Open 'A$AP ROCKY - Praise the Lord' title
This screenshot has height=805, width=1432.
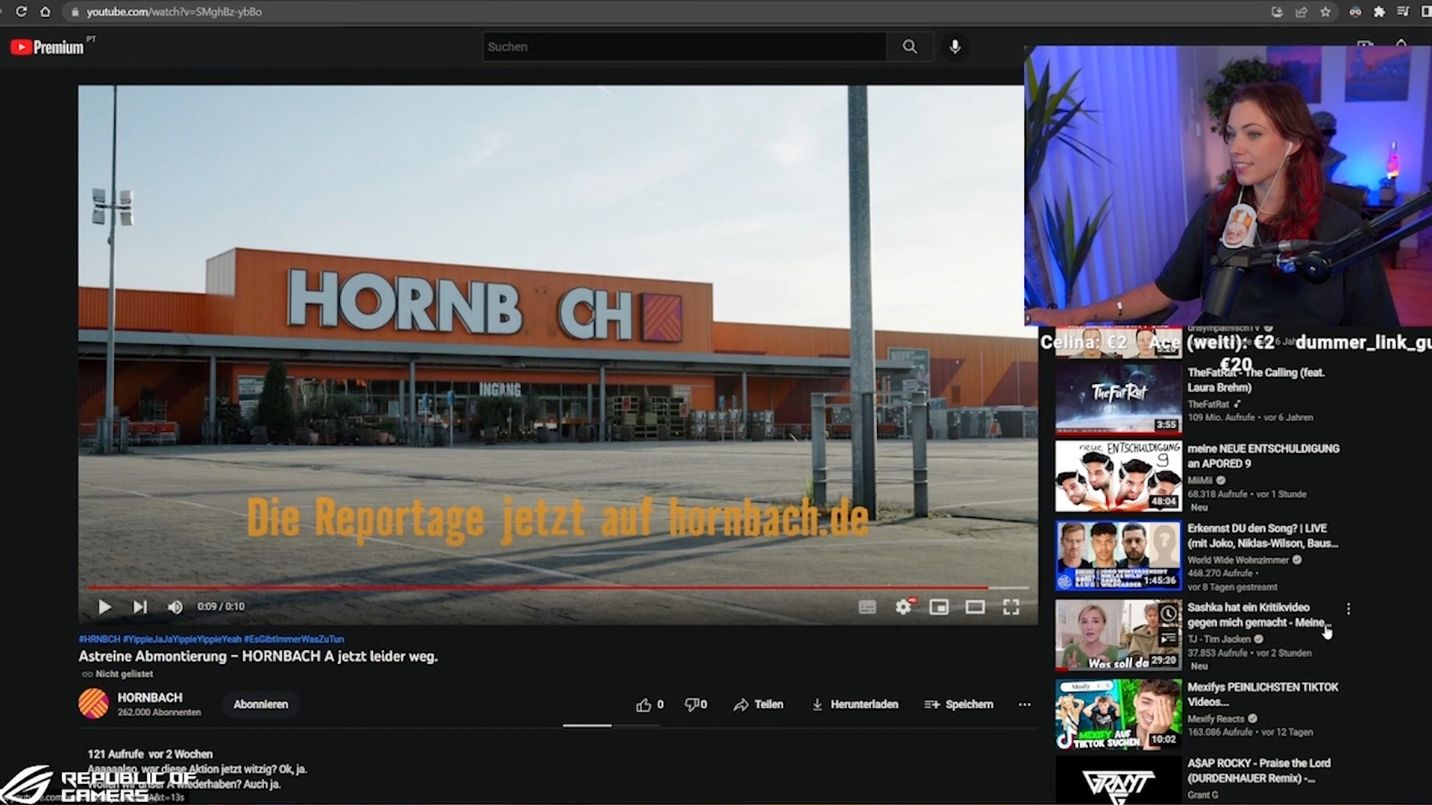(x=1259, y=771)
